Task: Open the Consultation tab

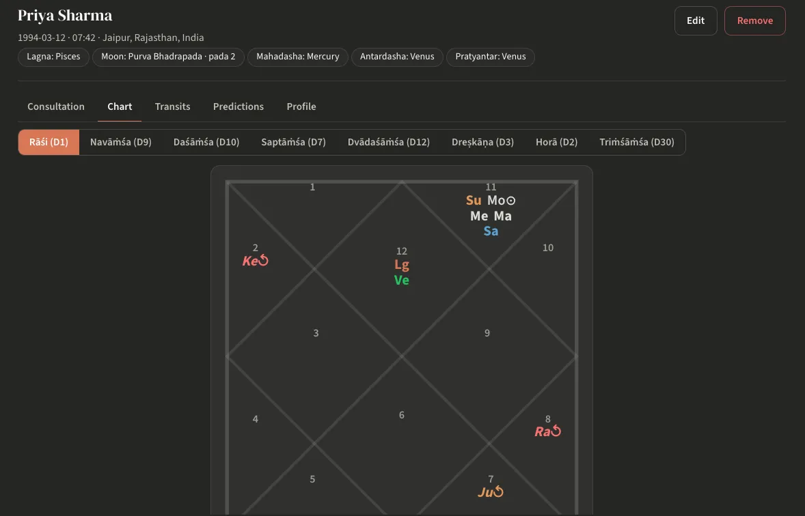Action: pyautogui.click(x=56, y=106)
